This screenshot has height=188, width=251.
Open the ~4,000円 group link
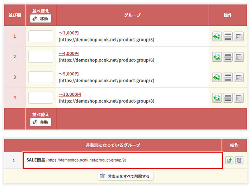click(x=69, y=54)
